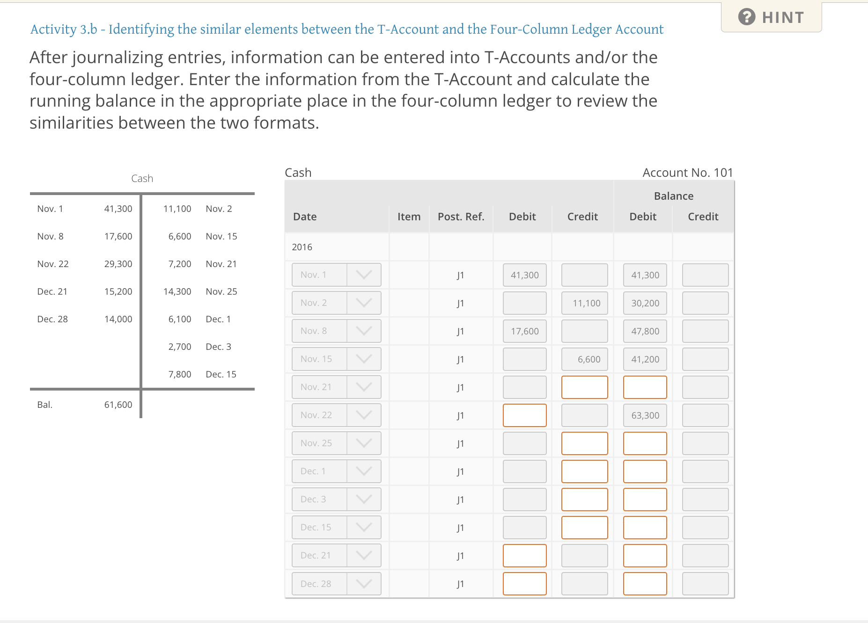Select the Nov. 22 Debit input box
The height and width of the screenshot is (623, 868).
[525, 415]
